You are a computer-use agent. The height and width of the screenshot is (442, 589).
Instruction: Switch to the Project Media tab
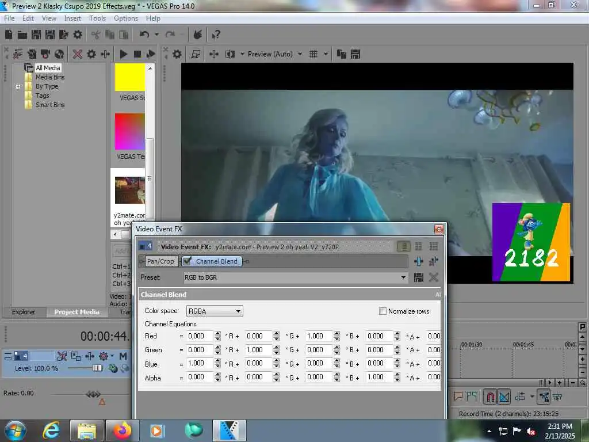tap(77, 312)
